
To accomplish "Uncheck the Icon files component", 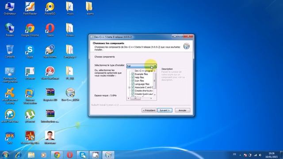I will 133,80.
